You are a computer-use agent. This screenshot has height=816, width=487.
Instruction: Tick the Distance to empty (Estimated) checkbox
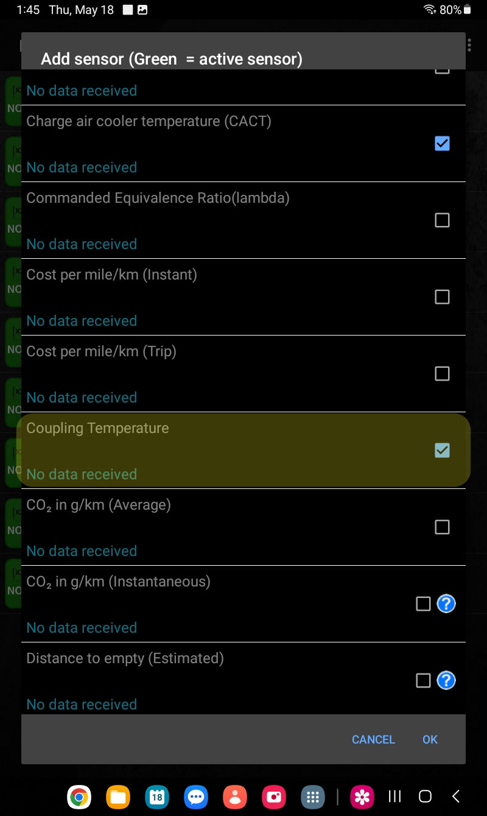click(x=423, y=681)
